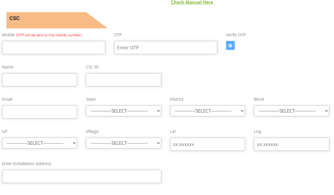The width and height of the screenshot is (334, 195).
Task: Click the 'Verify OTP' text label
Action: tap(235, 35)
